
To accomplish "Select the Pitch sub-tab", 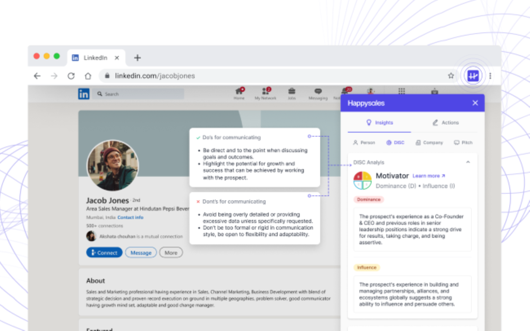I will 463,142.
